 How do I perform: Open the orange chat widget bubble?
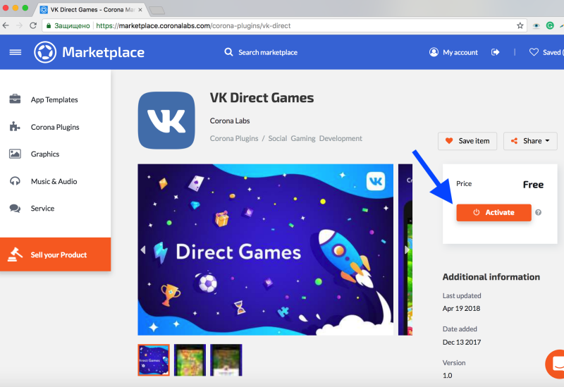556,363
